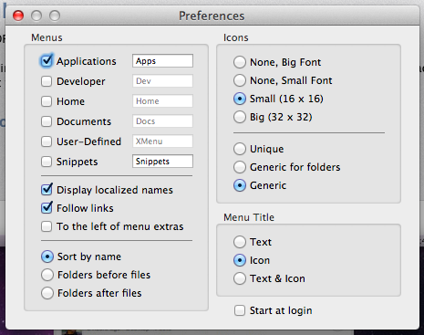
Task: Enable the Documents menu checkbox
Action: pos(47,121)
